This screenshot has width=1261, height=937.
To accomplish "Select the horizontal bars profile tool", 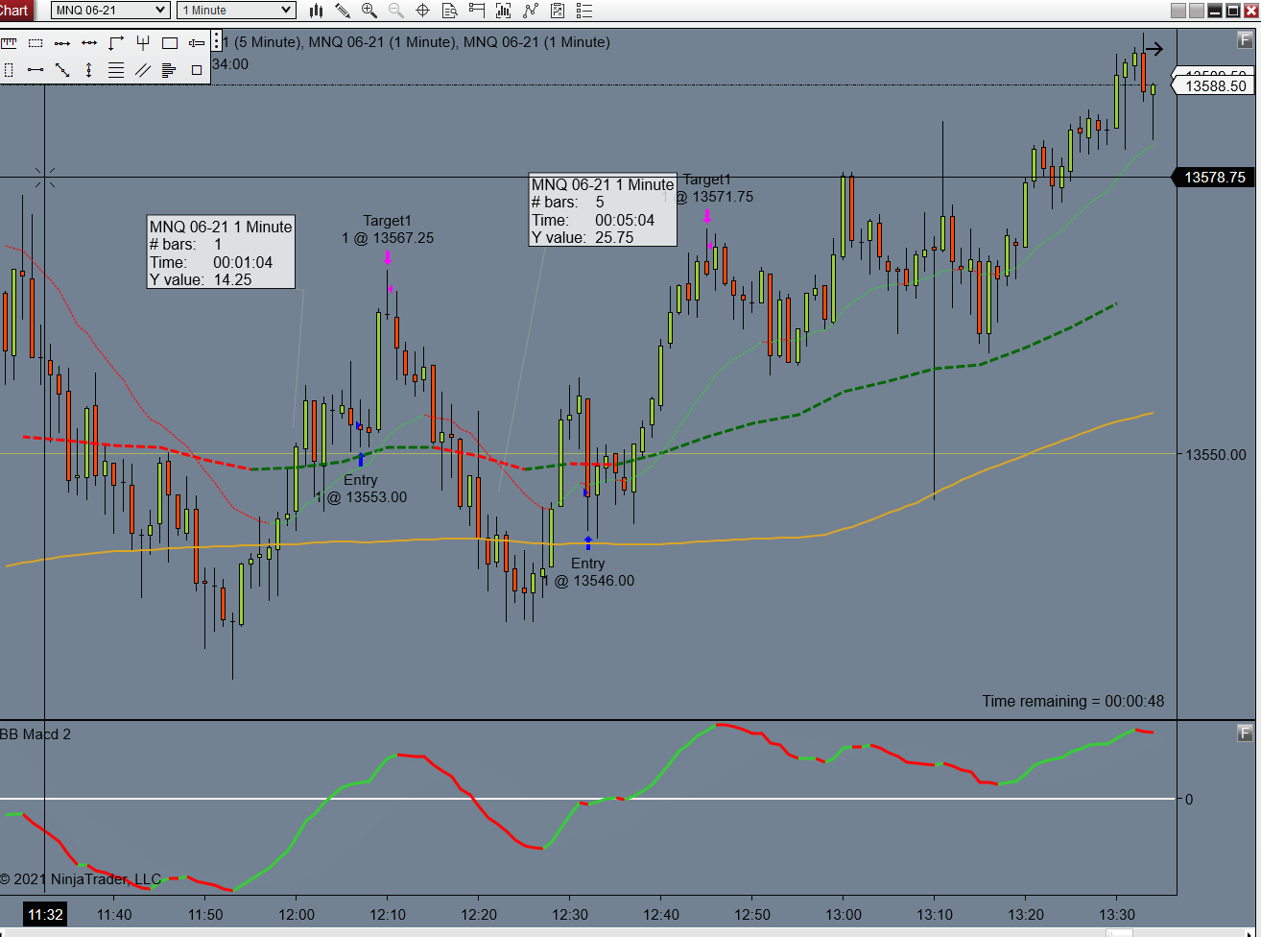I will [x=170, y=70].
